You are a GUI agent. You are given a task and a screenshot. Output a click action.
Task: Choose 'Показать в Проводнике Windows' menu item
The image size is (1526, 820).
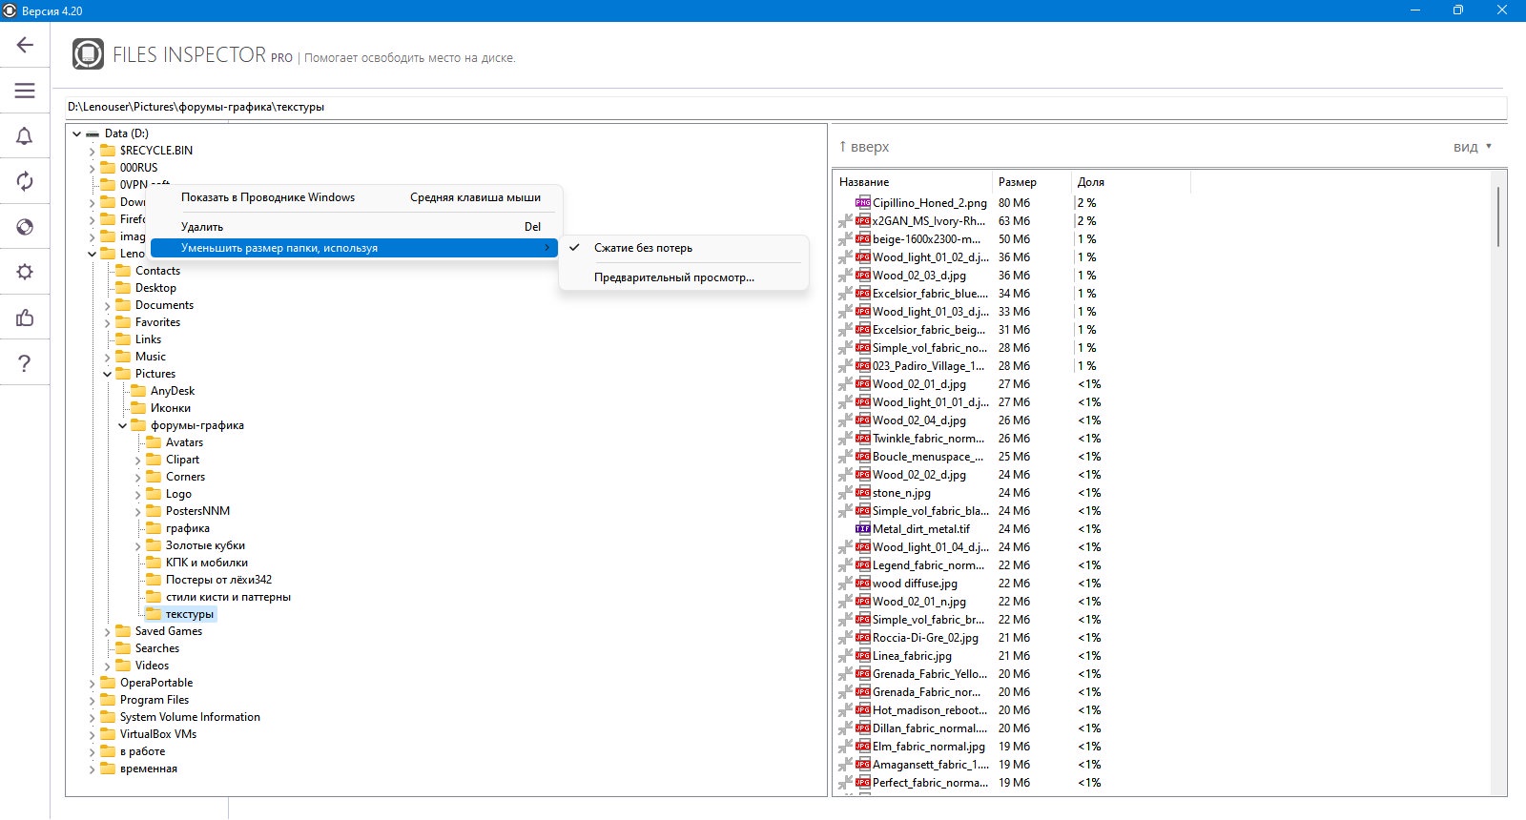coord(268,197)
